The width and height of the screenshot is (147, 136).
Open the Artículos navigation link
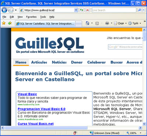39,62
